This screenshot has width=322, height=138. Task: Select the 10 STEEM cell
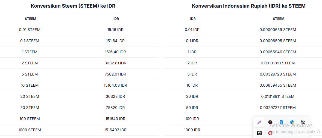pos(30,85)
